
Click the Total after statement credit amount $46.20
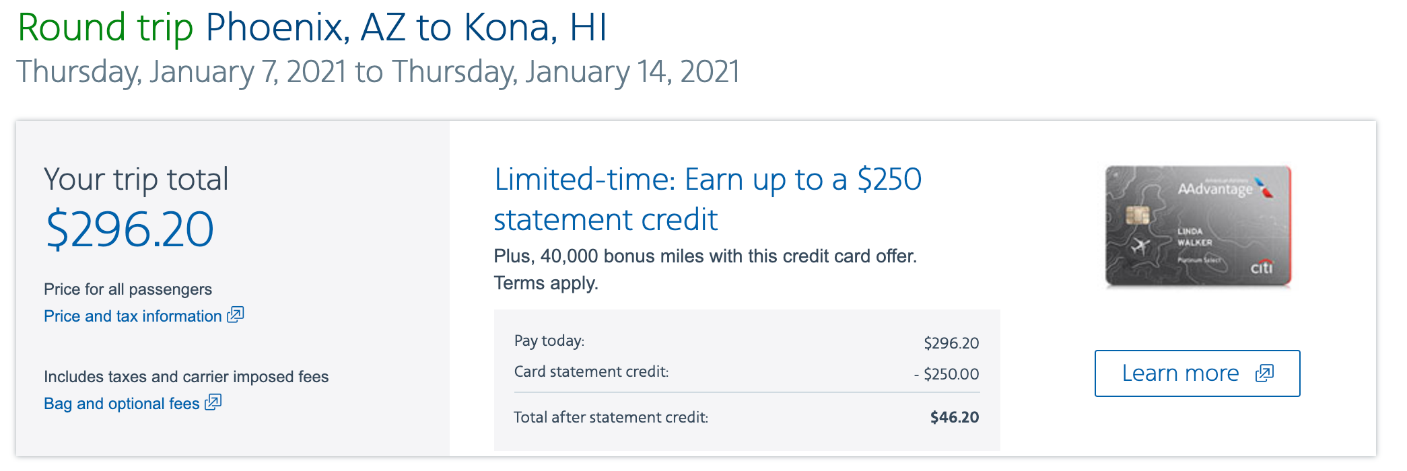954,417
